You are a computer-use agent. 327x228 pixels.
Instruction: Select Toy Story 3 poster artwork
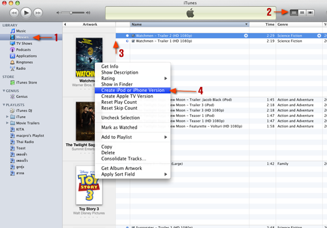point(89,186)
